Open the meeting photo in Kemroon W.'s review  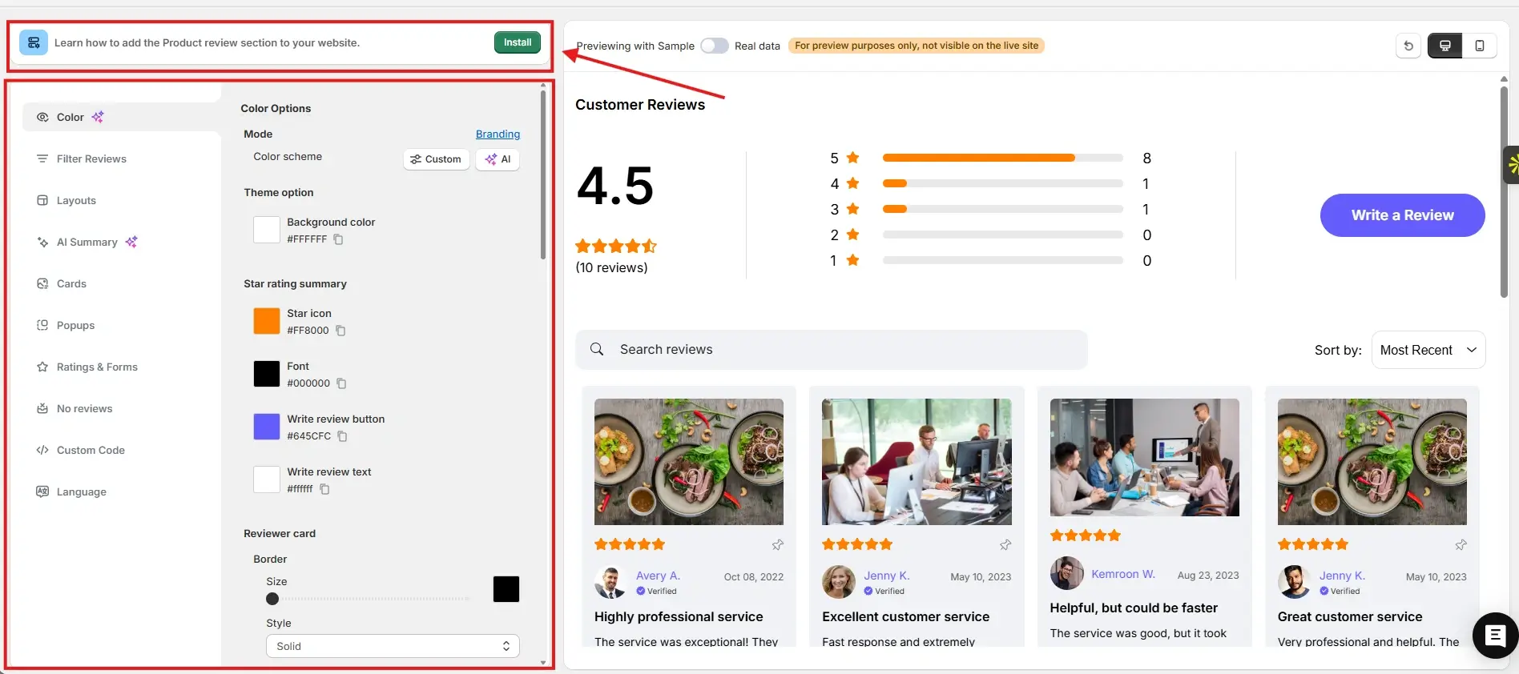(1144, 457)
